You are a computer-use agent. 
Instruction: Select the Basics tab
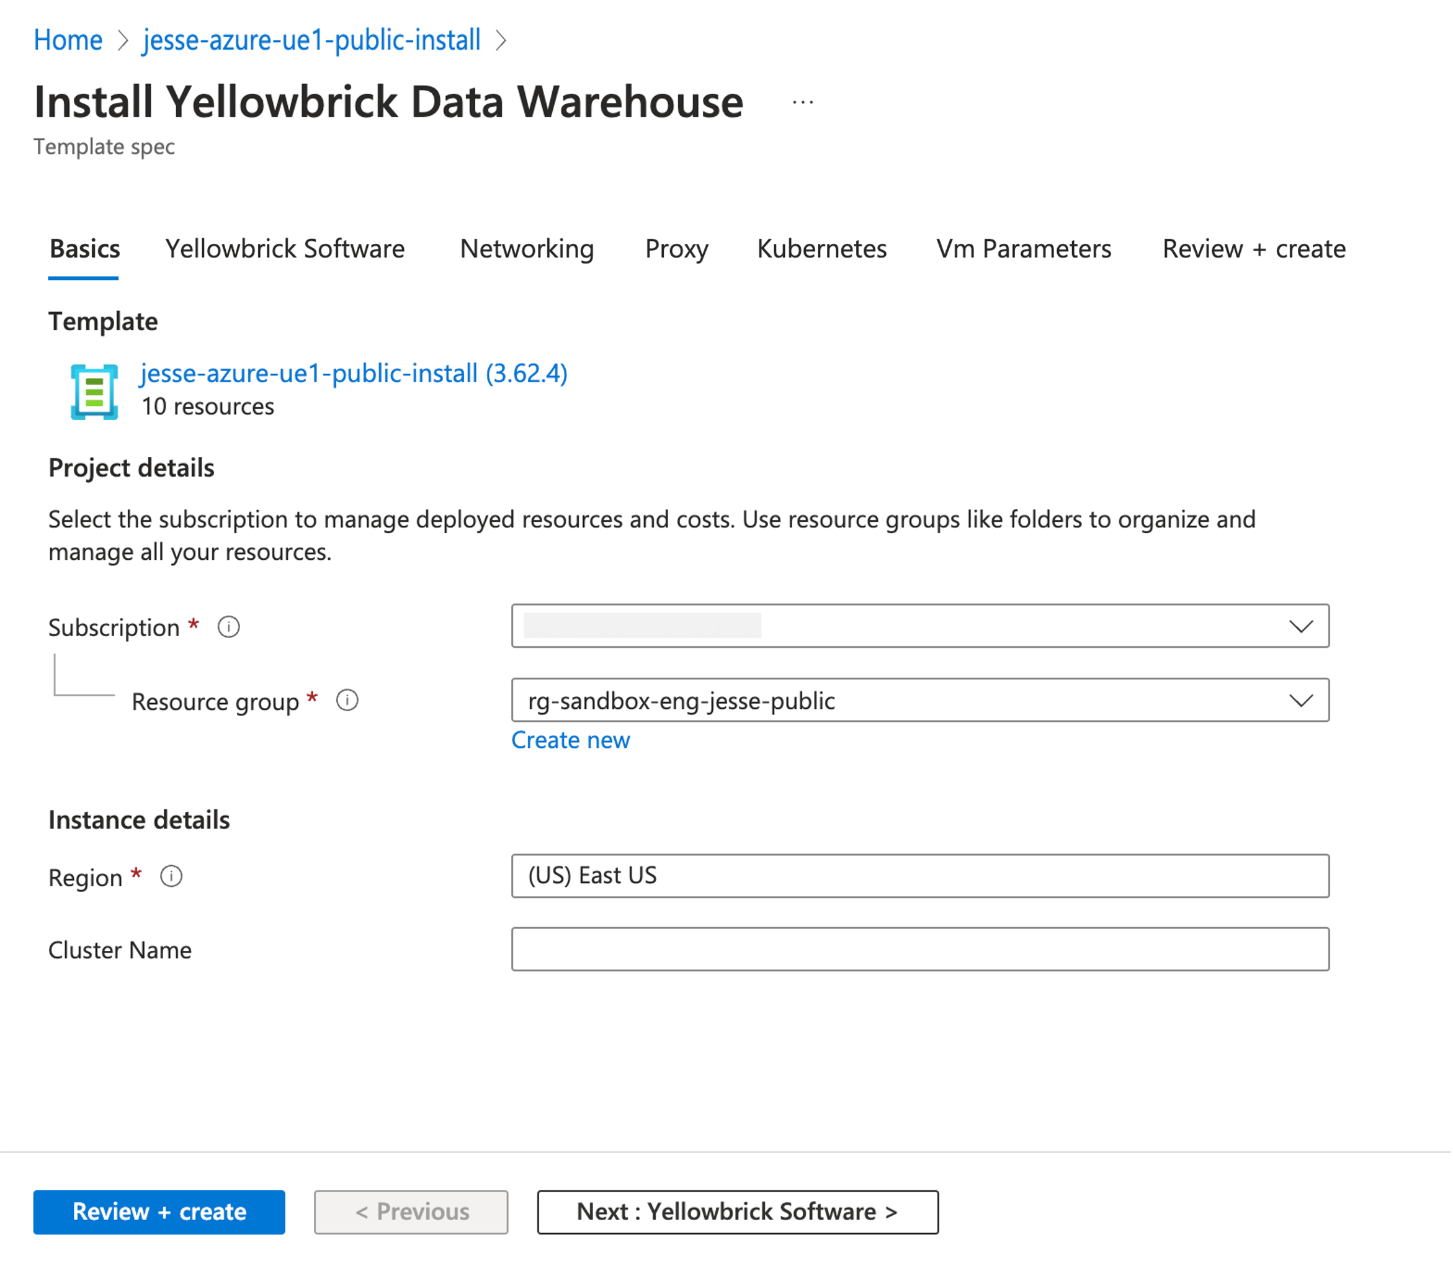[84, 249]
